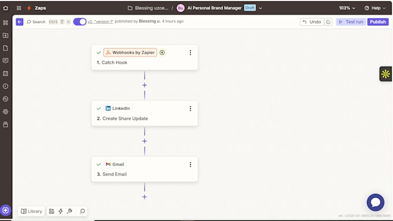Open the support chat bubble
393x221 pixels.
click(376, 202)
